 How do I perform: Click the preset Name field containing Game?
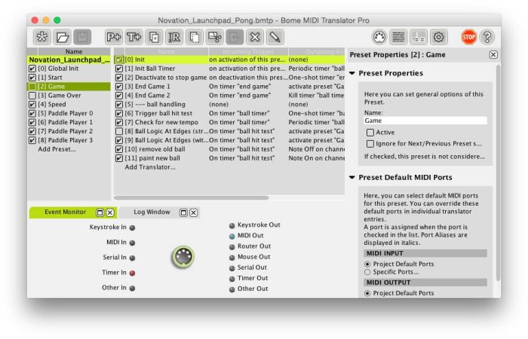point(425,121)
